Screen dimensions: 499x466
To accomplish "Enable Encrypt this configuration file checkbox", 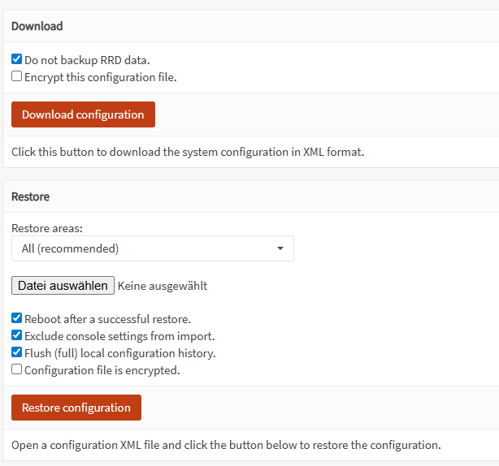I will pyautogui.click(x=16, y=76).
